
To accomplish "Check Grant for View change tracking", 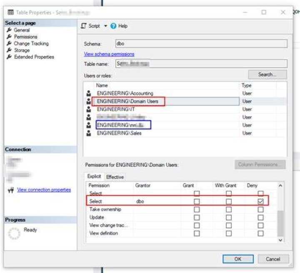I will [x=197, y=225].
